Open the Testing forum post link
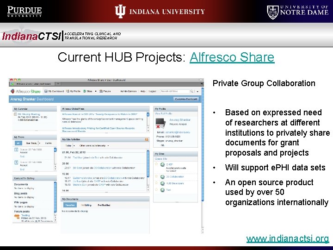 25,215
